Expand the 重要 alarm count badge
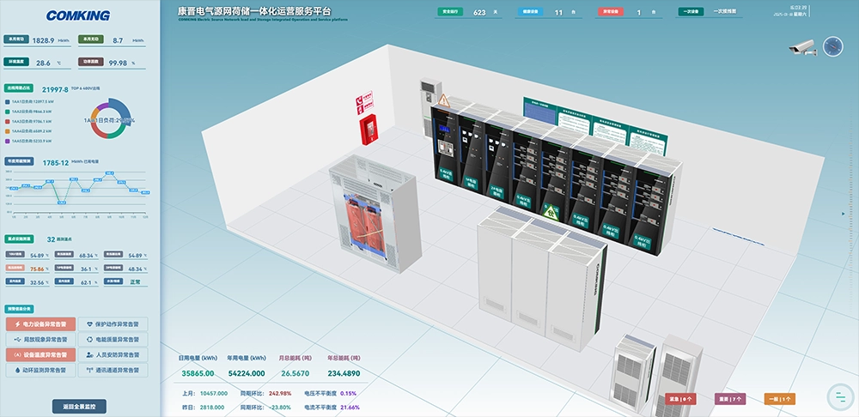The image size is (859, 417). click(729, 399)
